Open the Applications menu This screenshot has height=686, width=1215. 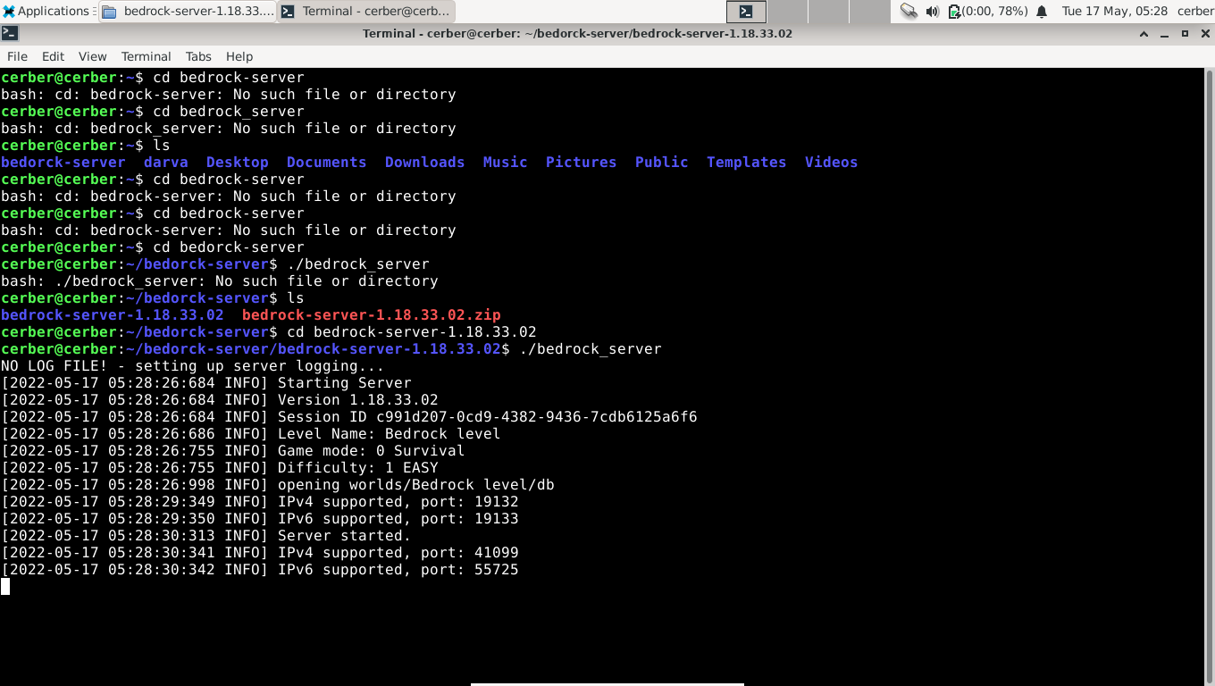[x=46, y=12]
